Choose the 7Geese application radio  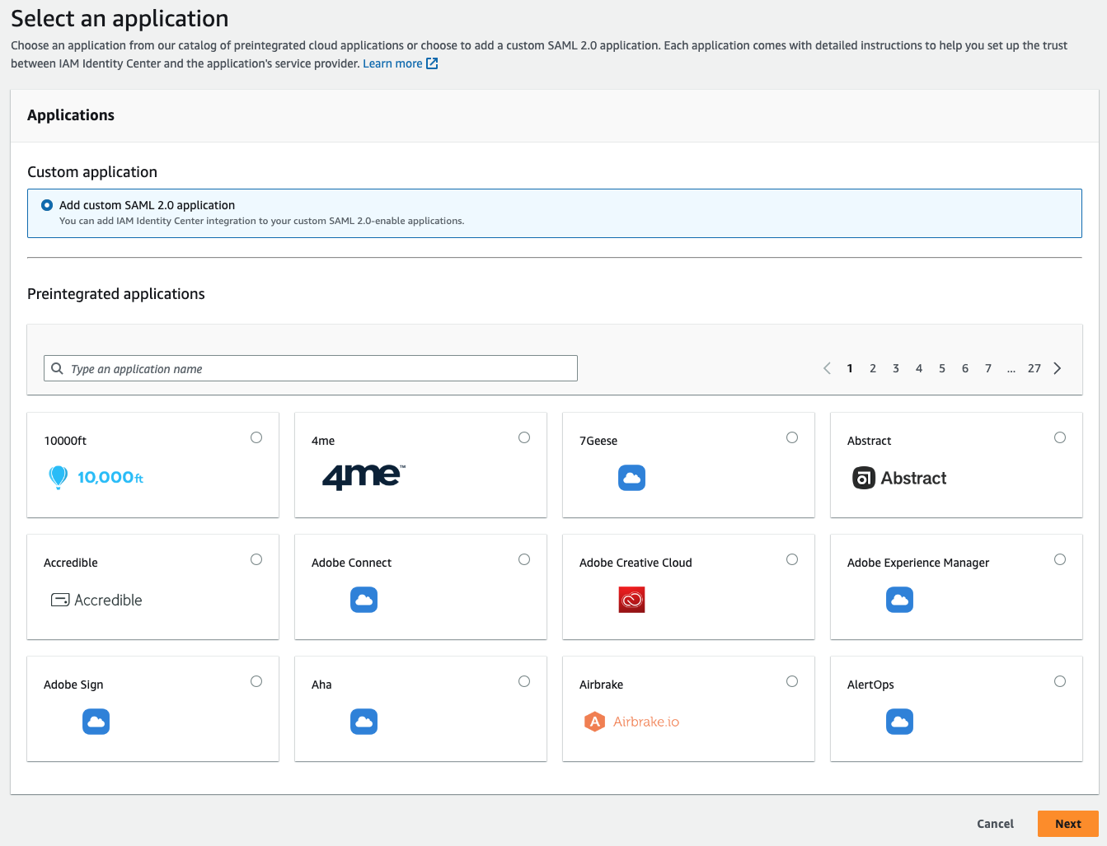click(x=792, y=437)
